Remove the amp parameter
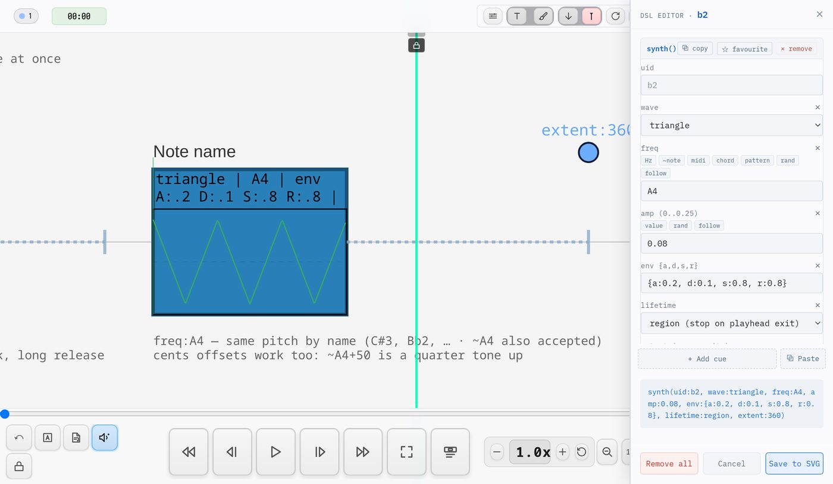 (x=818, y=213)
